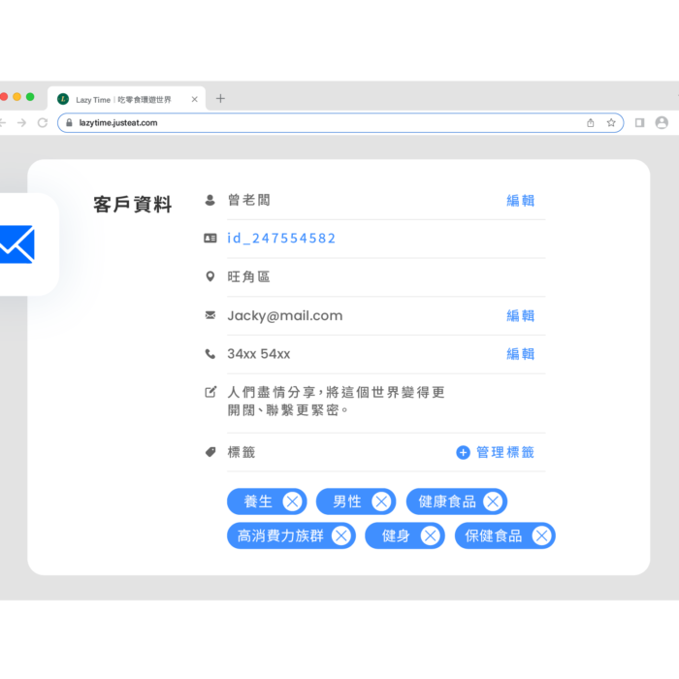Click the ID card icon

click(210, 239)
